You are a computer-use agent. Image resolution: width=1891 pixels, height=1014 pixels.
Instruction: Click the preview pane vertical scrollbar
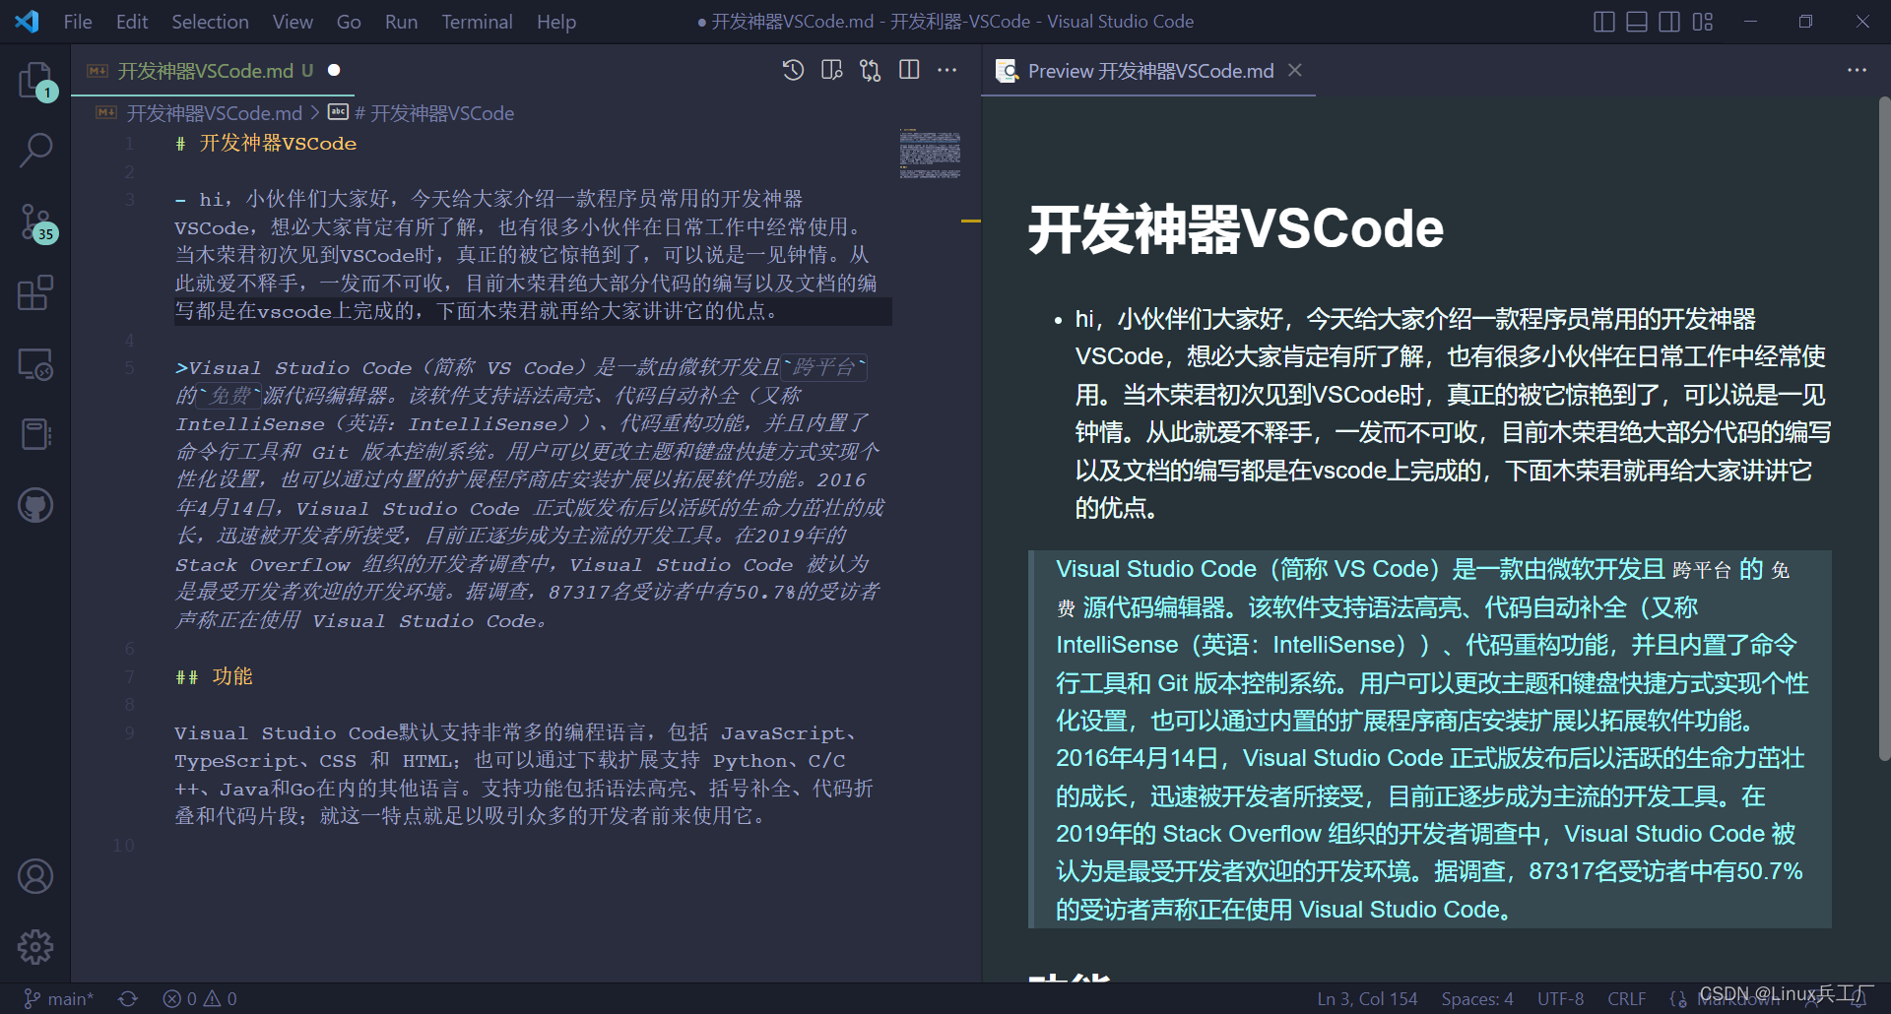click(x=1884, y=428)
